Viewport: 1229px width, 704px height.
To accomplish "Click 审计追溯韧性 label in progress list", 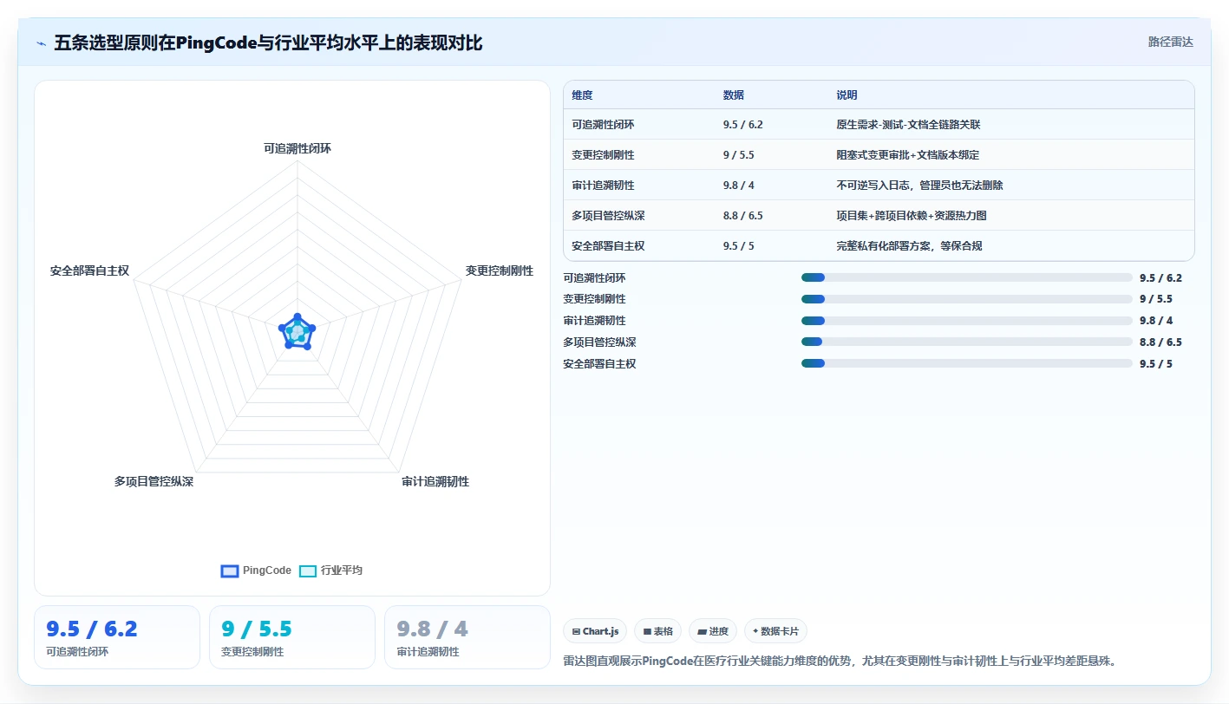I will 594,321.
